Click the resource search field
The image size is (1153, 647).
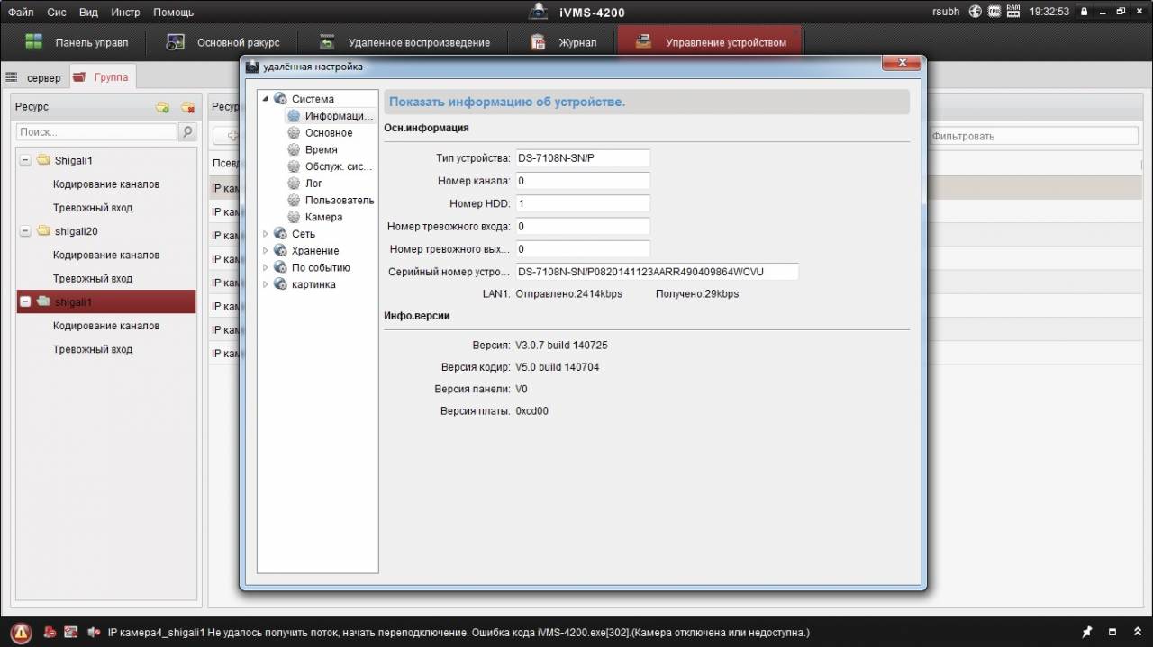point(96,132)
